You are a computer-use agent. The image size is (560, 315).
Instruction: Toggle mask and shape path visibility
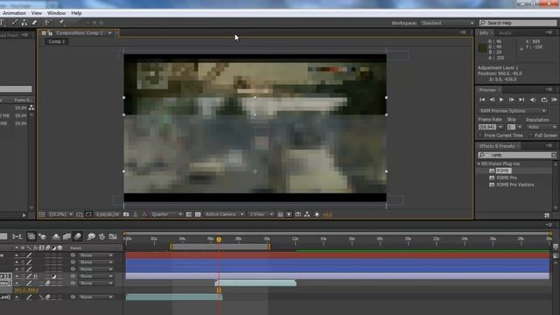88,214
